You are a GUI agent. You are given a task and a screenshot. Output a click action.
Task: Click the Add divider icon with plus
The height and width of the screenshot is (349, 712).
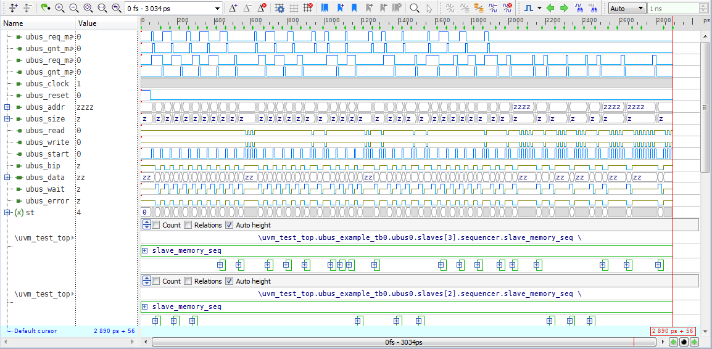pos(13,8)
